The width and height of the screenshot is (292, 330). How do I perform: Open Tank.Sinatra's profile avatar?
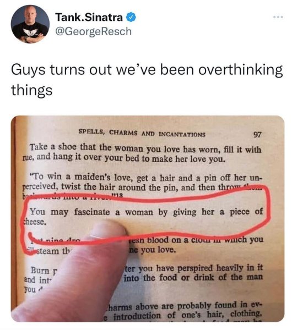coord(30,24)
